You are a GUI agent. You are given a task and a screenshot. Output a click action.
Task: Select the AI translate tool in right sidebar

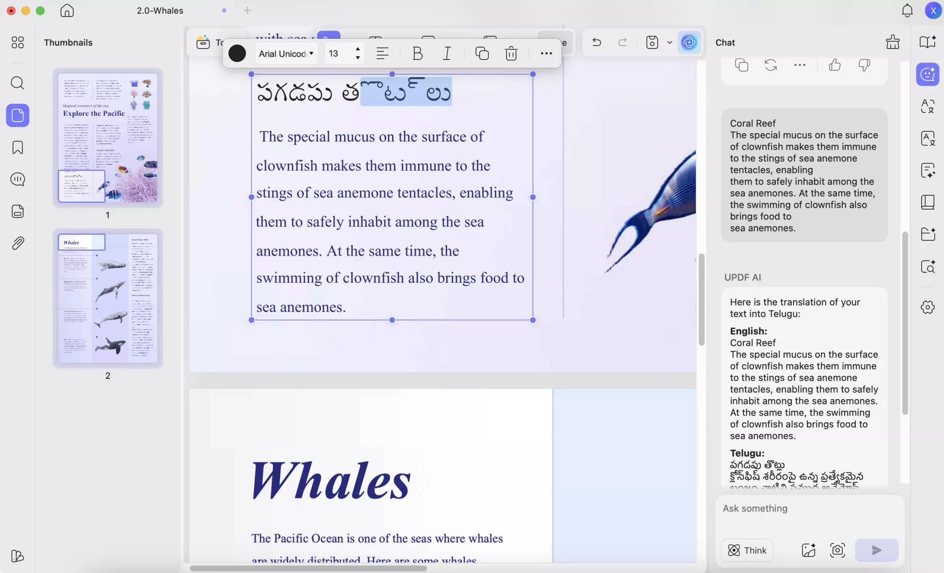point(928,106)
